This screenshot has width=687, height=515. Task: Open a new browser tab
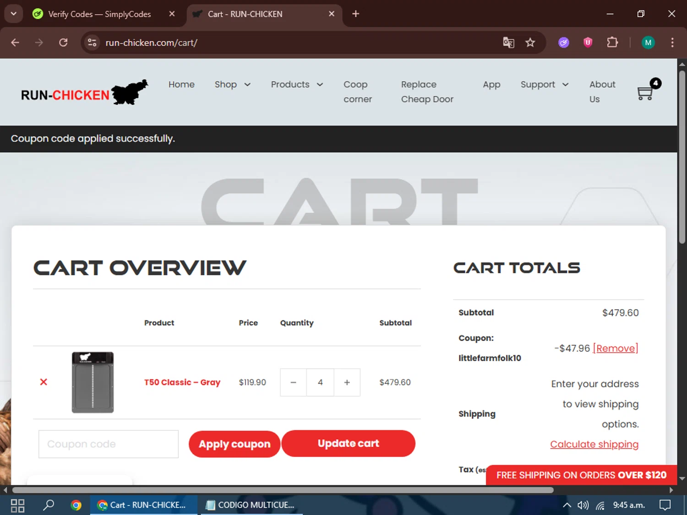point(355,14)
